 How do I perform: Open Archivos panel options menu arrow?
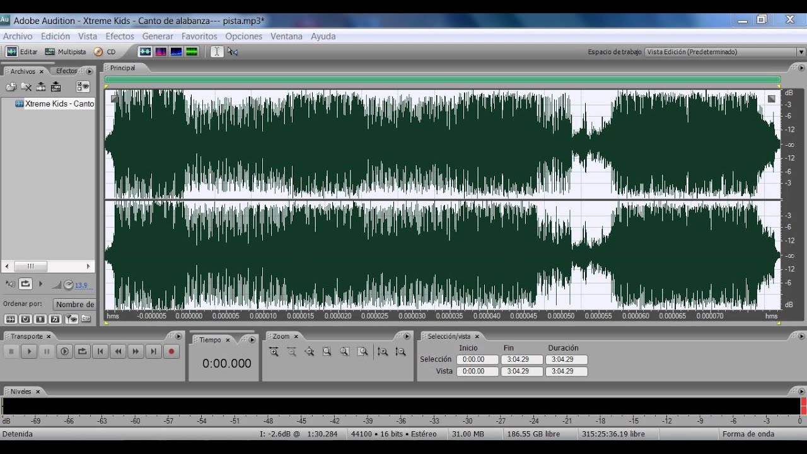(x=90, y=71)
